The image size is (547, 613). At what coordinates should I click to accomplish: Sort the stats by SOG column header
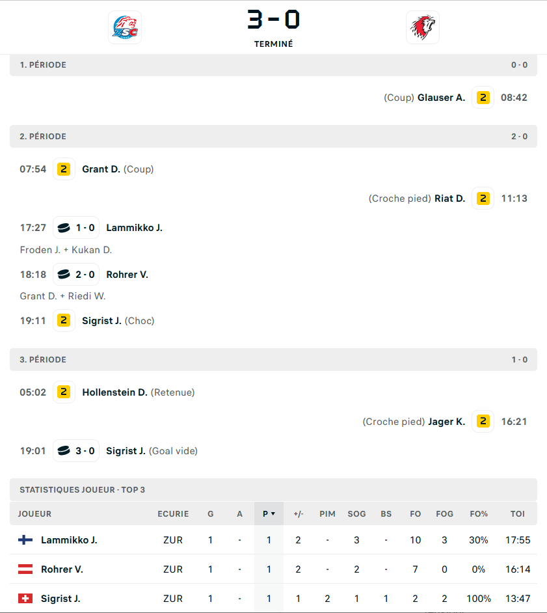point(356,513)
